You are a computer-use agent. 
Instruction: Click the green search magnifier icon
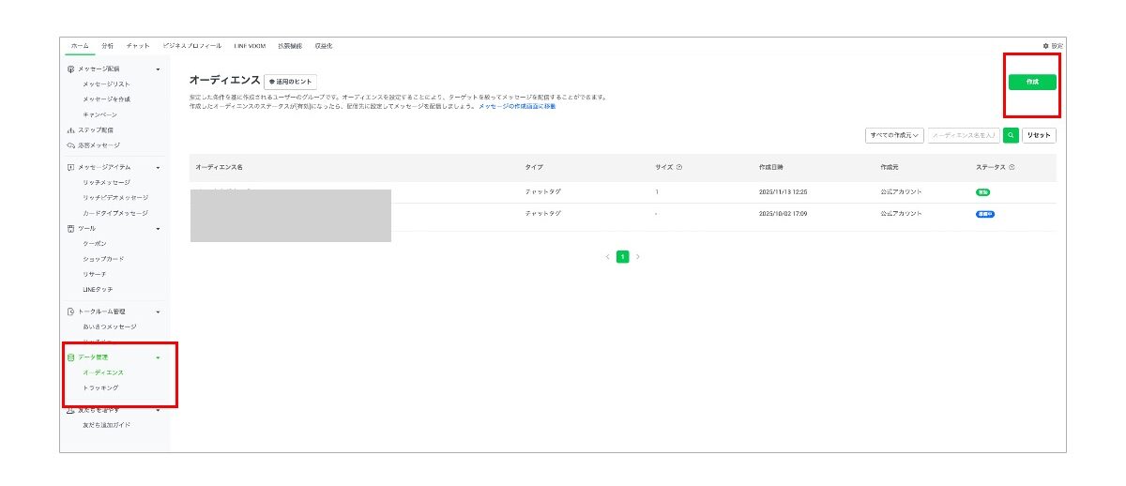point(1011,136)
